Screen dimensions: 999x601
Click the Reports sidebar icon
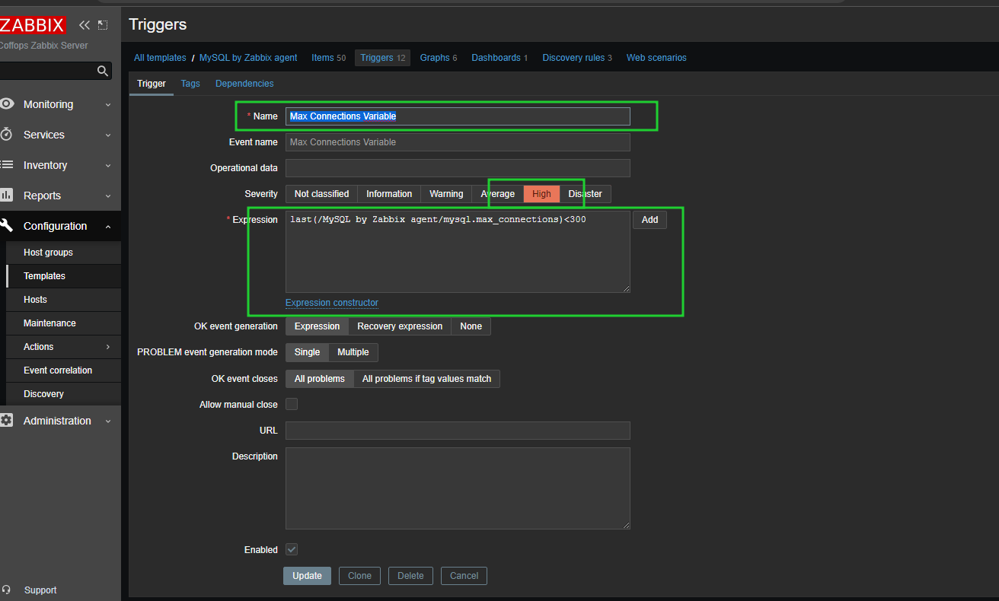pos(8,196)
